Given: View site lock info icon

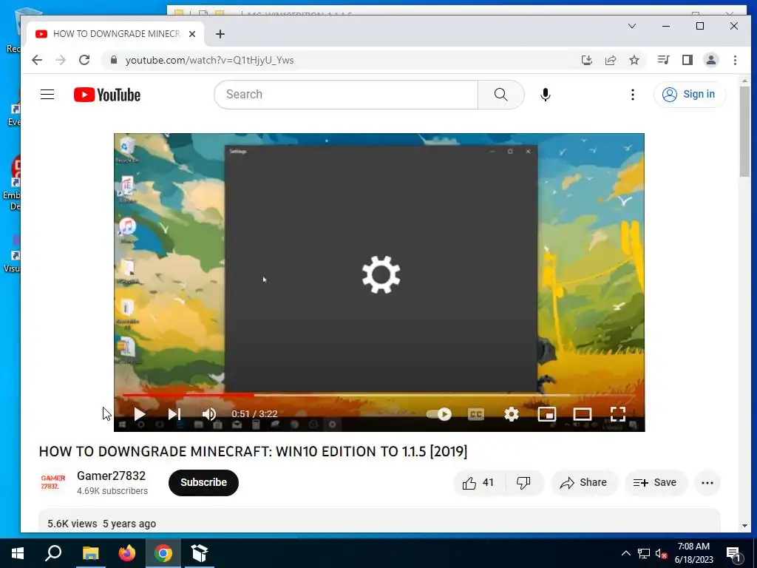Looking at the screenshot, I should pos(114,60).
